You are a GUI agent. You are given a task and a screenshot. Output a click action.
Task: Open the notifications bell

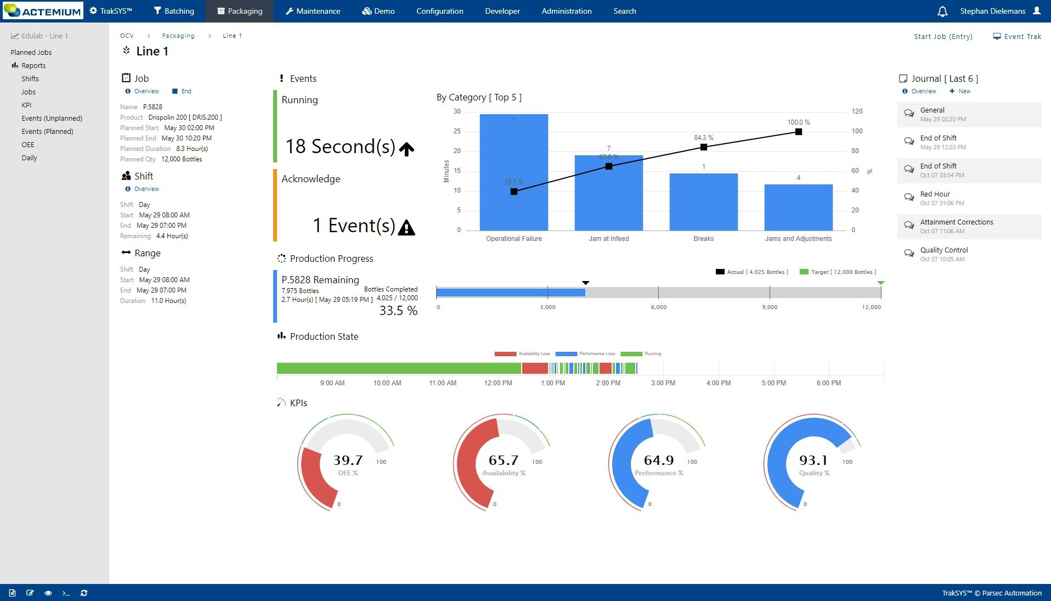pos(942,11)
